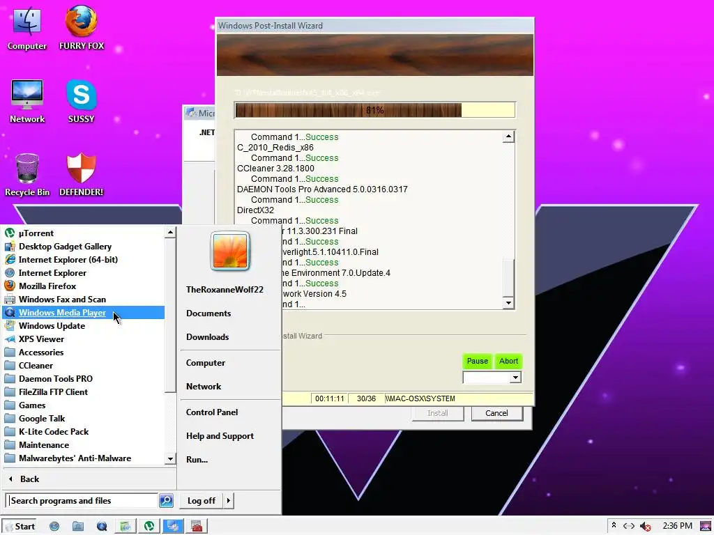This screenshot has width=714, height=535.
Task: Select the DAEMON Tools Pro Advanced log line
Action: [x=322, y=189]
